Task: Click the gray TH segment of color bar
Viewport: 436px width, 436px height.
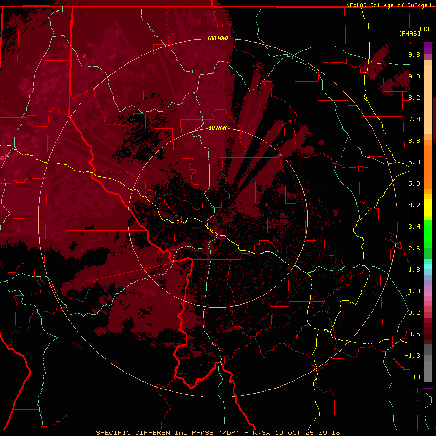Action: click(x=428, y=371)
